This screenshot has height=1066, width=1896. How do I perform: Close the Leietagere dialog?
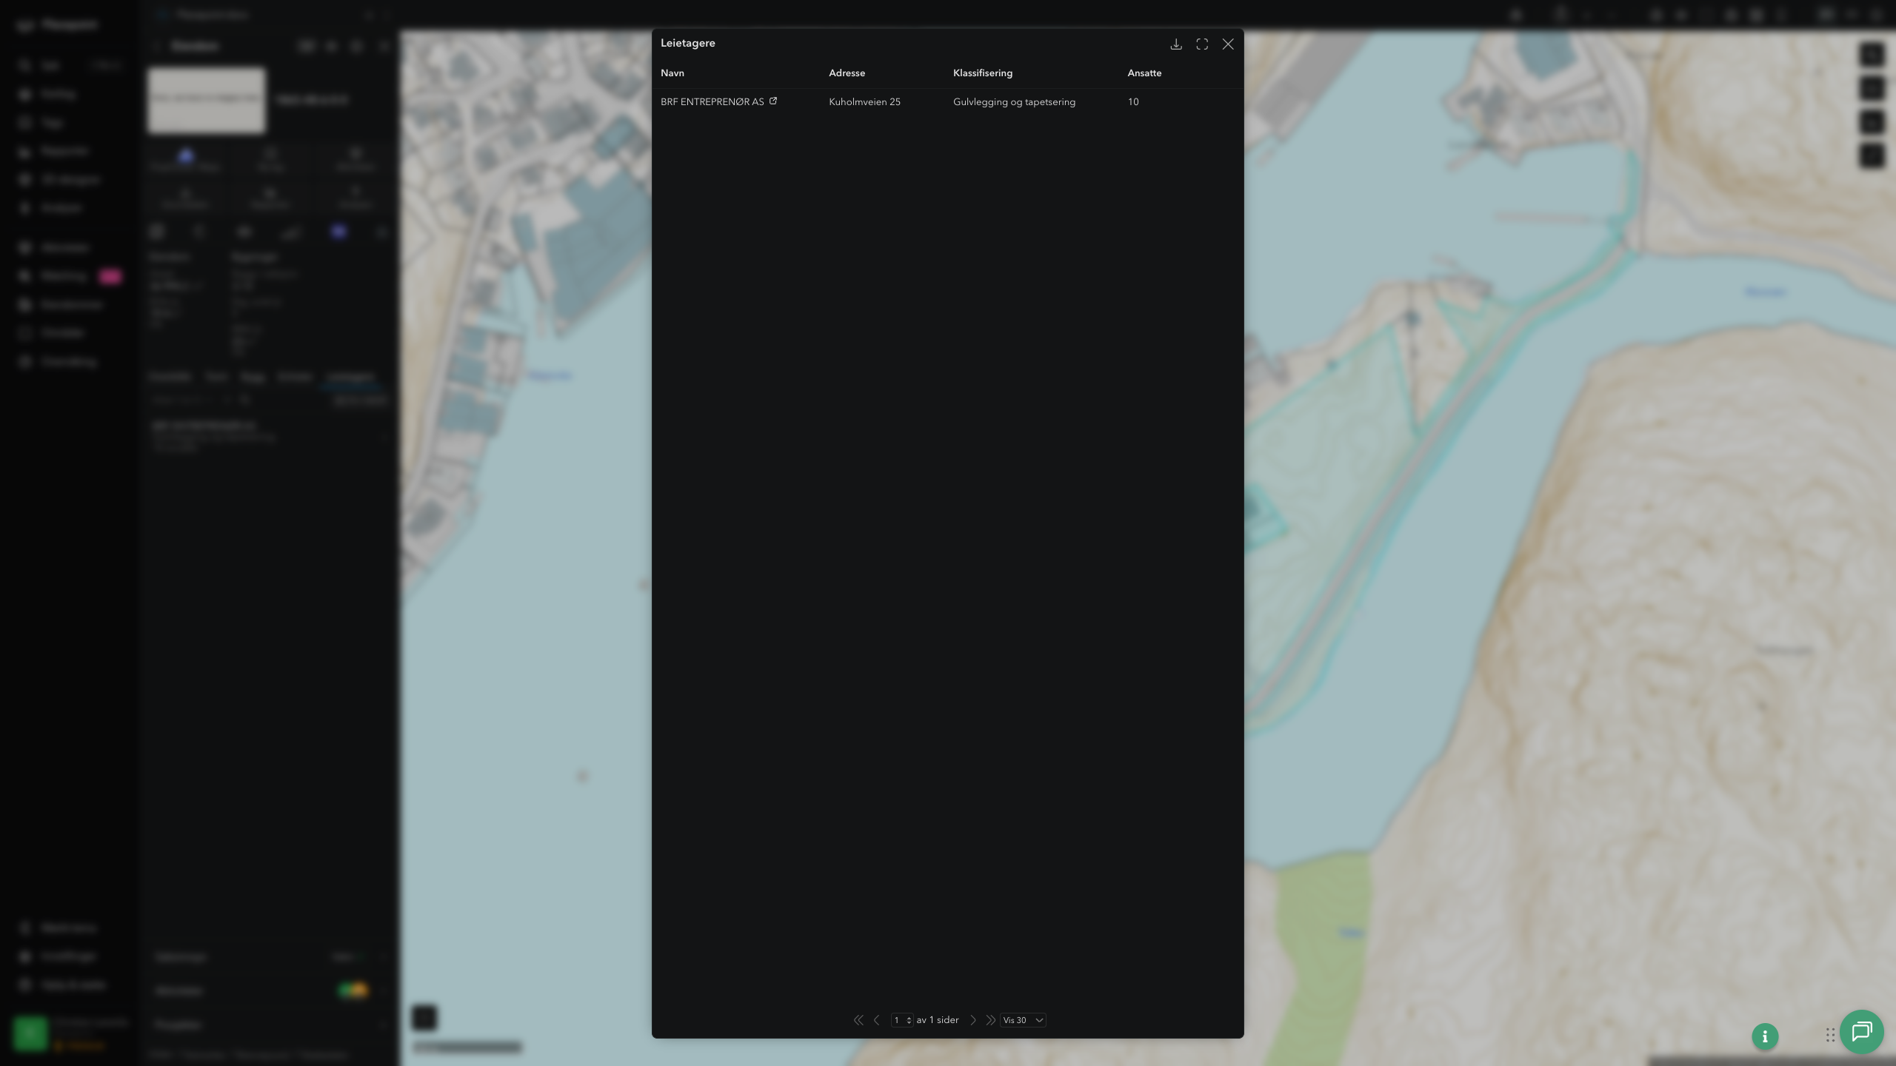coord(1228,44)
